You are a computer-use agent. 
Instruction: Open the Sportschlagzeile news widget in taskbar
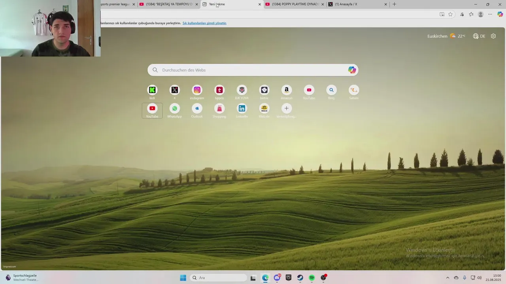tap(22, 278)
